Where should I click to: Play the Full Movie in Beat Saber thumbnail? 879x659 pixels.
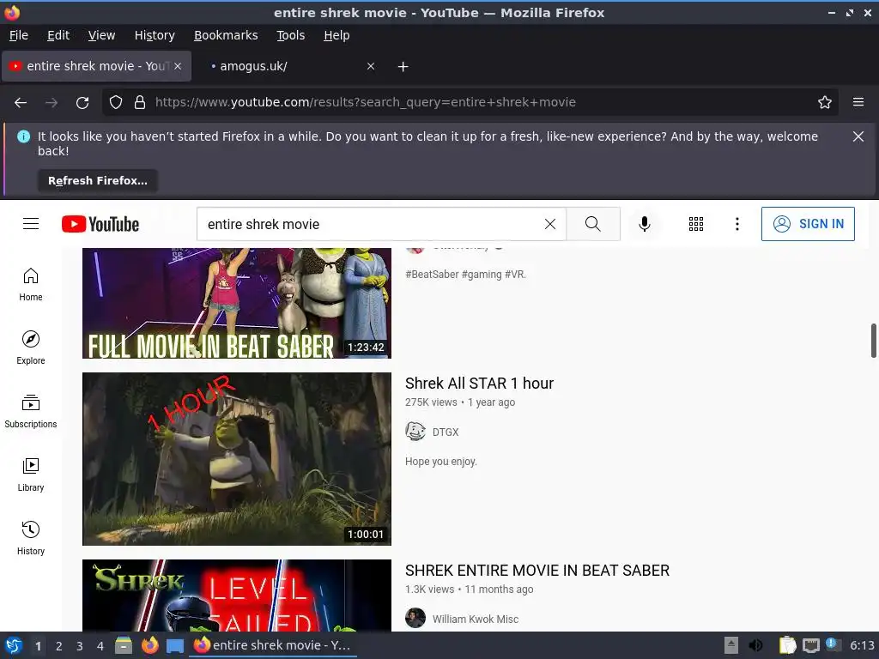tap(237, 303)
